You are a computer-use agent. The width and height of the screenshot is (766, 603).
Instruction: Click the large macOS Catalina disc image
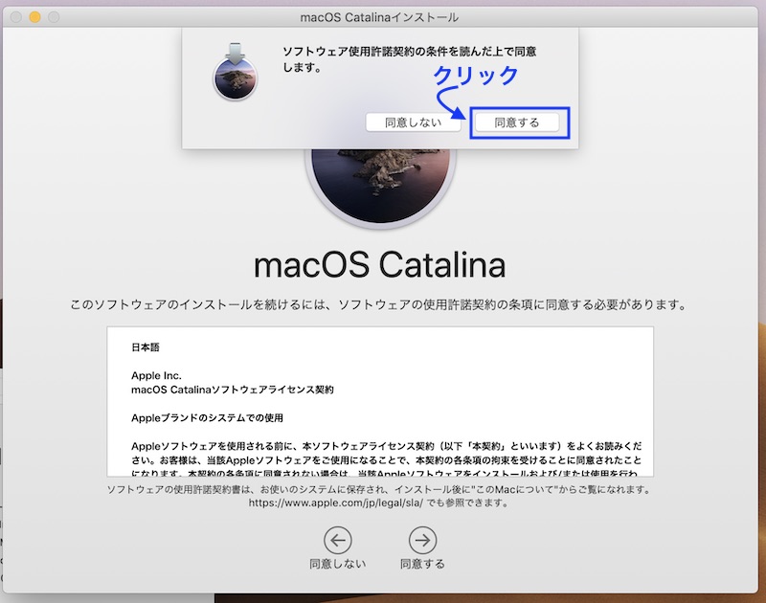tap(380, 188)
